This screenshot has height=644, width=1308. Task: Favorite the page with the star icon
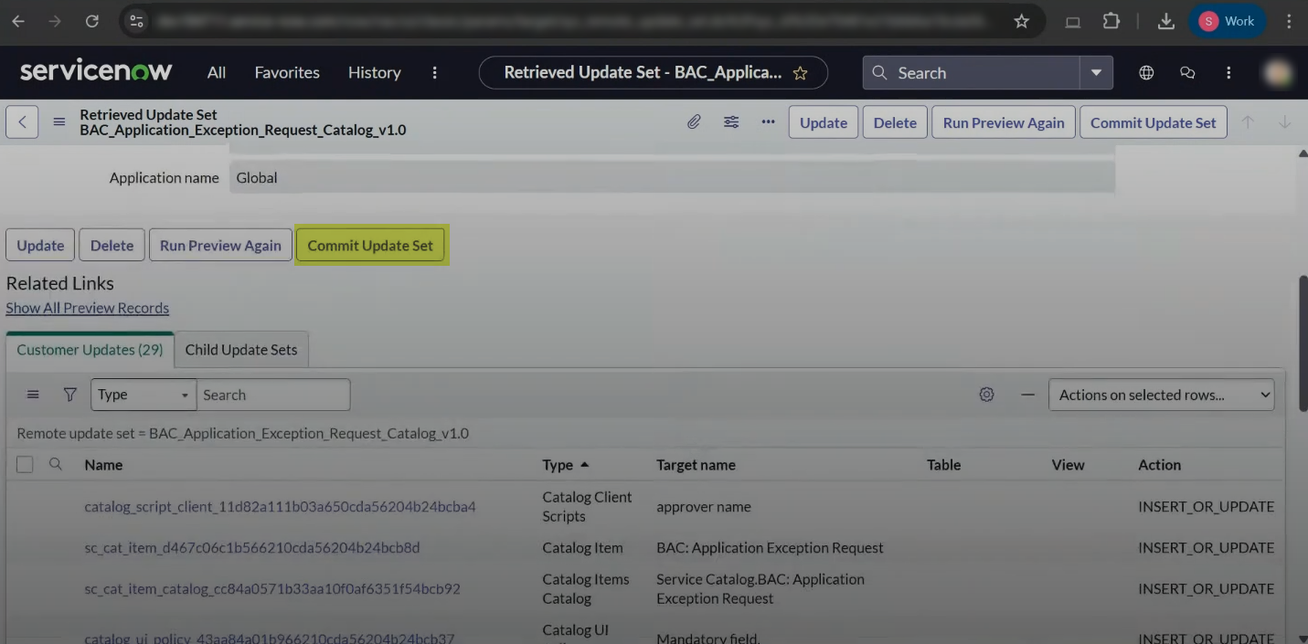801,73
